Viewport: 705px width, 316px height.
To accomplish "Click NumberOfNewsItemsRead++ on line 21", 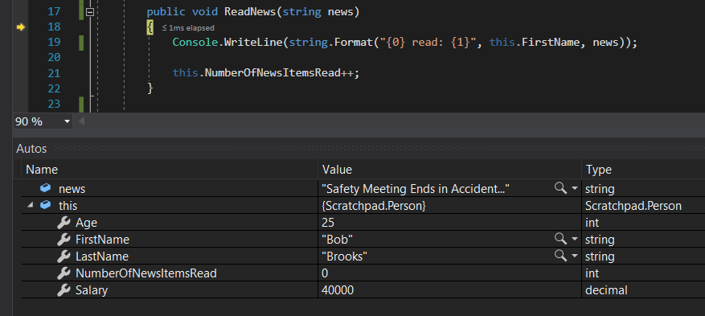I will pyautogui.click(x=280, y=73).
